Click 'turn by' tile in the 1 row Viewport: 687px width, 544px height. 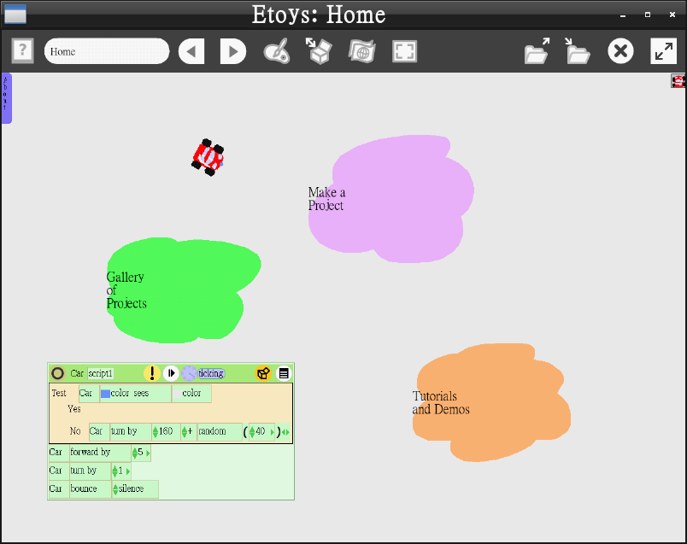click(91, 471)
